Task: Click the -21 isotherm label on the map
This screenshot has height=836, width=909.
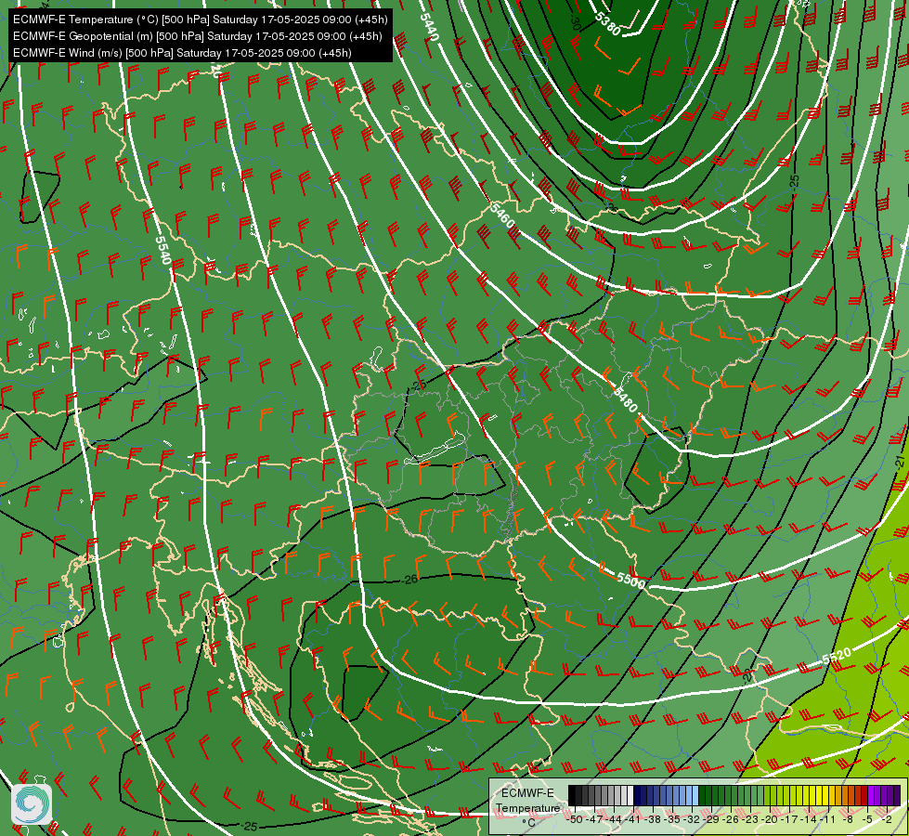Action: click(x=901, y=463)
